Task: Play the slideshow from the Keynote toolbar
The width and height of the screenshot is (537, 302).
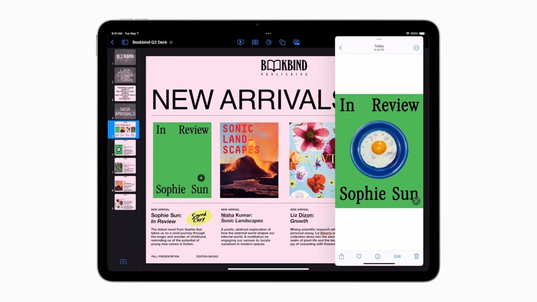Action: 241,42
